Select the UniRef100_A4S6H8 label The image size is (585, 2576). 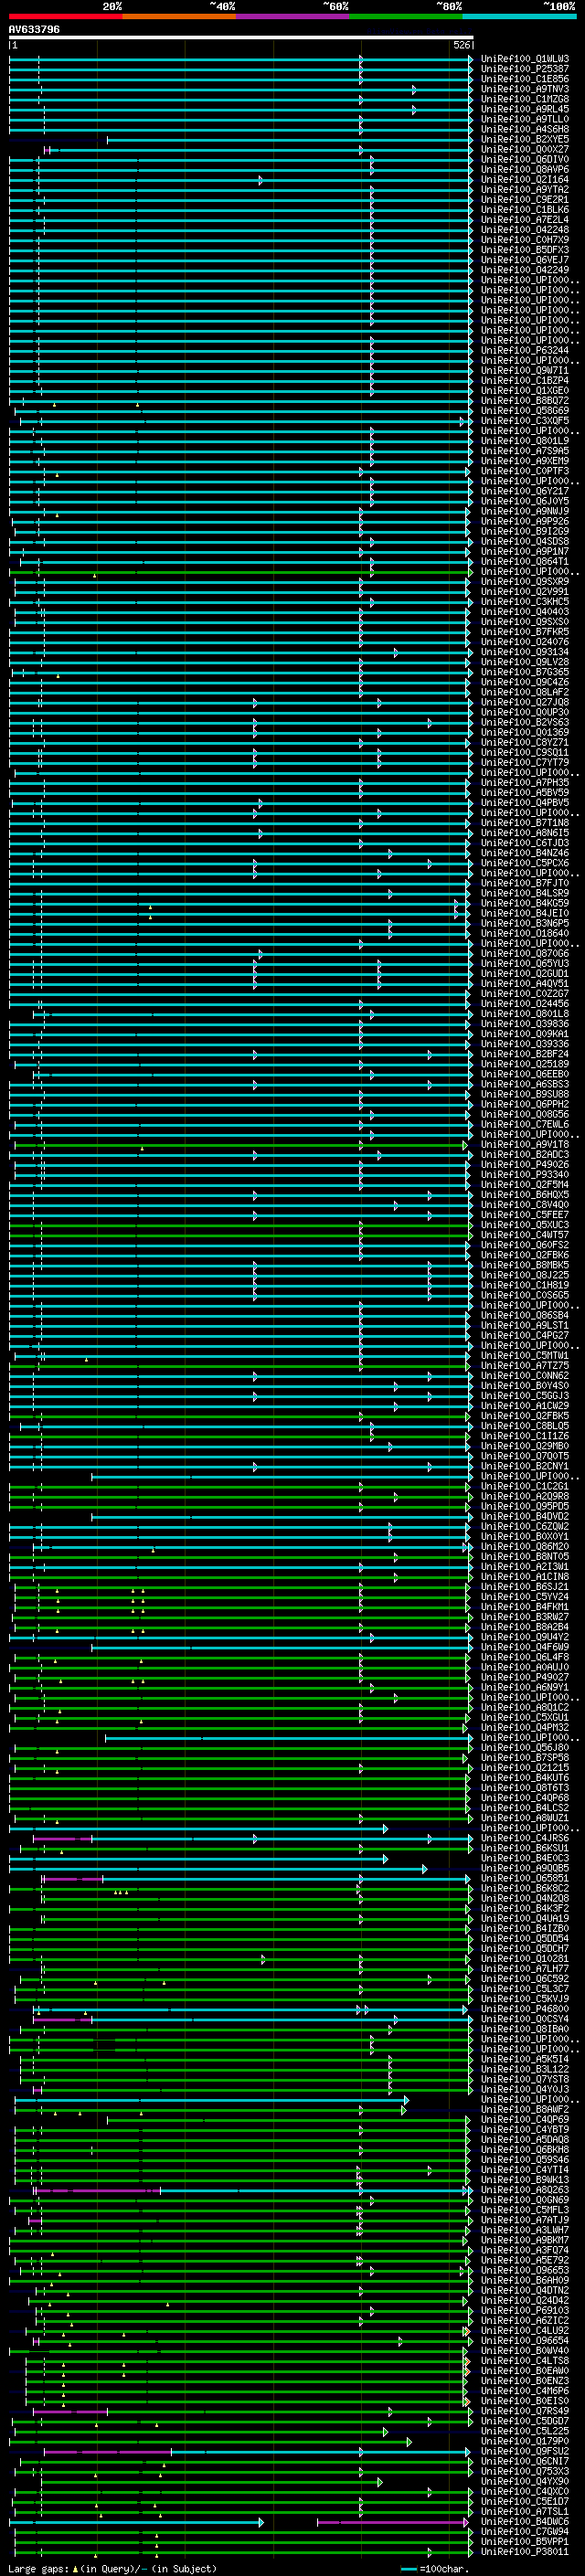(525, 129)
